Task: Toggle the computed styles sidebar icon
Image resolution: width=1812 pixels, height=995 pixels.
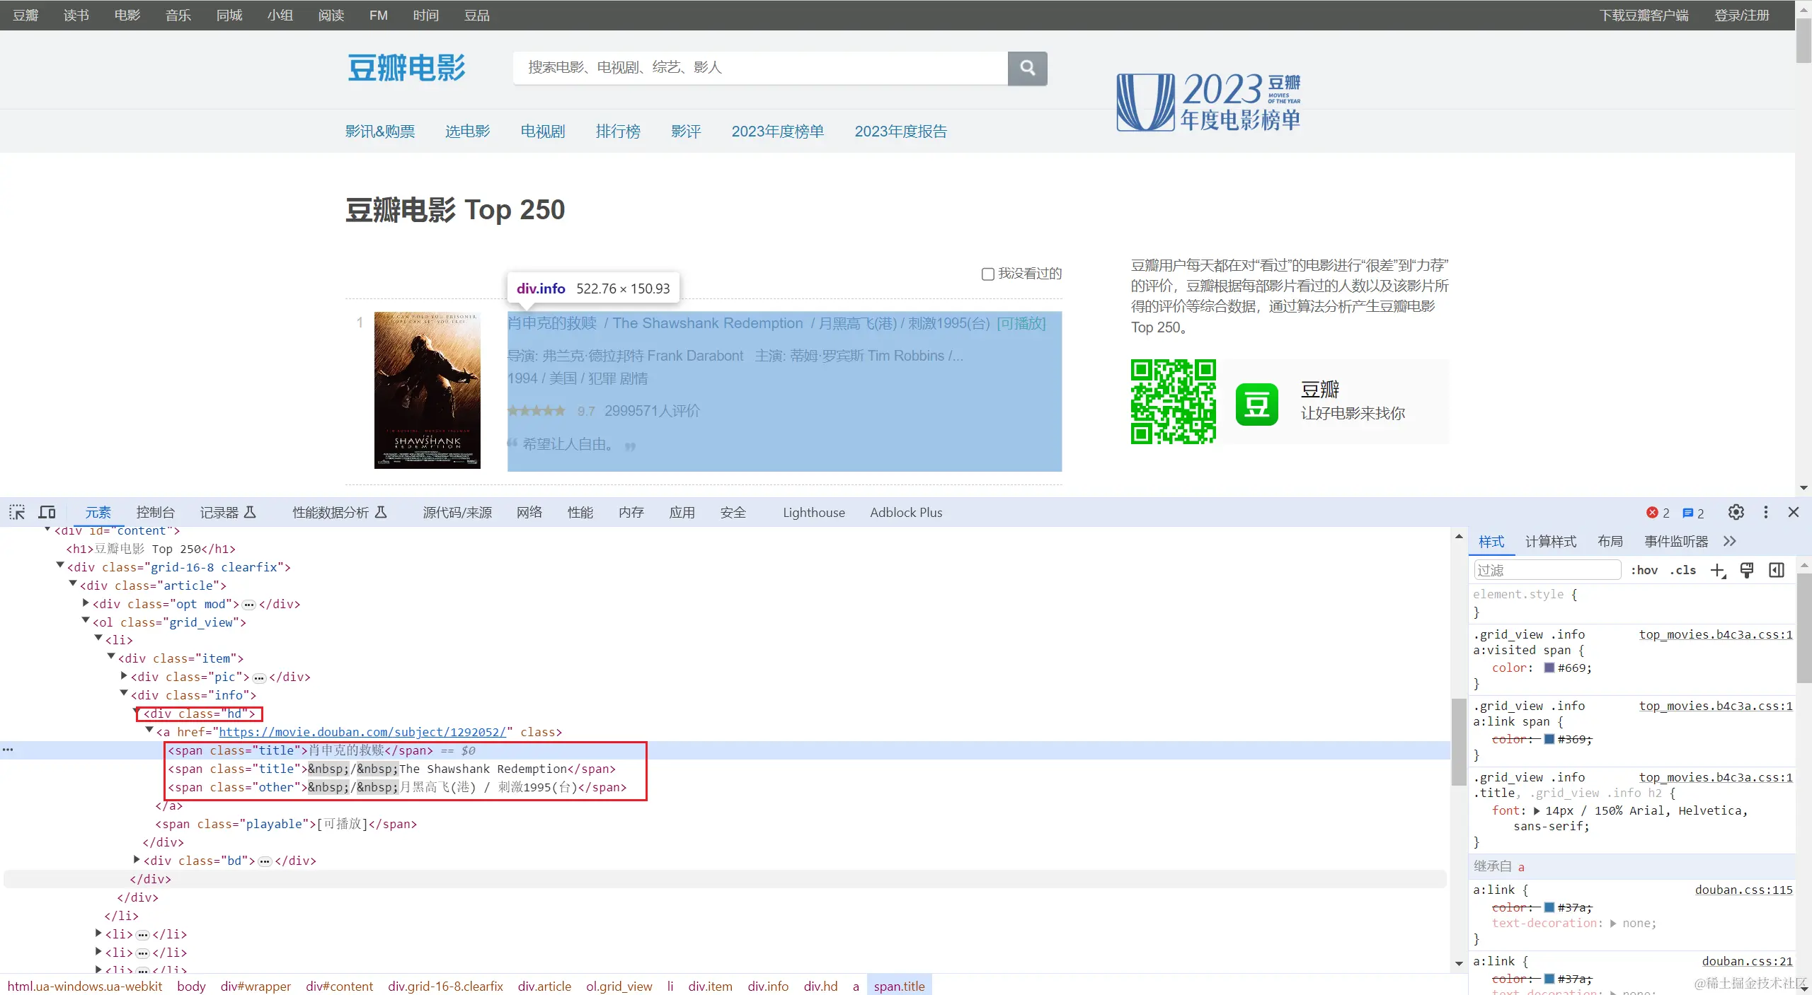Action: coord(1777,571)
